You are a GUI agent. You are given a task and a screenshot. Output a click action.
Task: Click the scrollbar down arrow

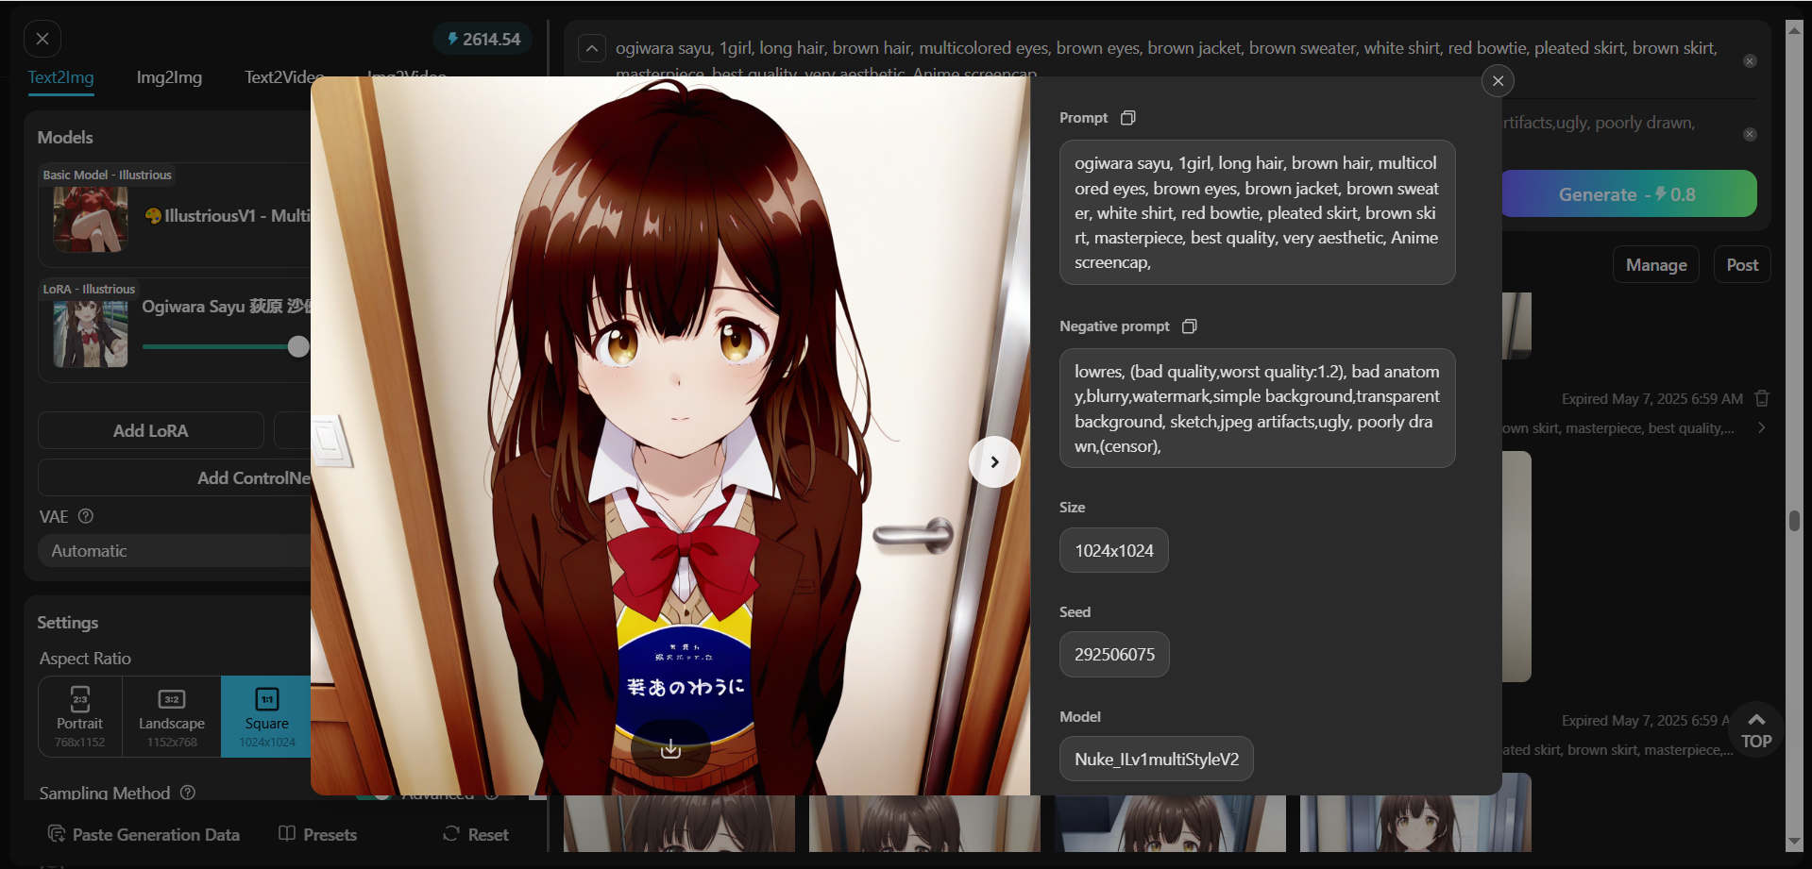tap(1794, 842)
